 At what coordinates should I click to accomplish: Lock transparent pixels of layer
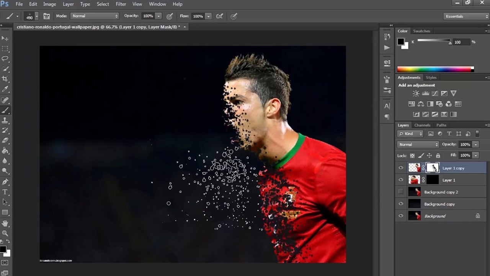point(412,155)
